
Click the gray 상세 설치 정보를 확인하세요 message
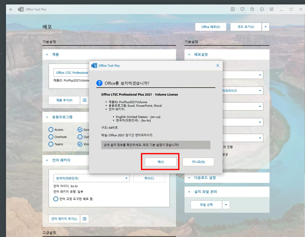tap(156, 145)
